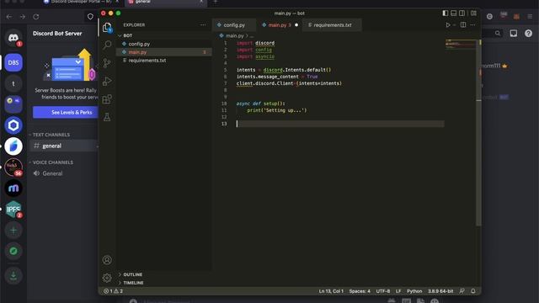Open the Source Control view
Image resolution: width=539 pixels, height=303 pixels.
[x=107, y=63]
